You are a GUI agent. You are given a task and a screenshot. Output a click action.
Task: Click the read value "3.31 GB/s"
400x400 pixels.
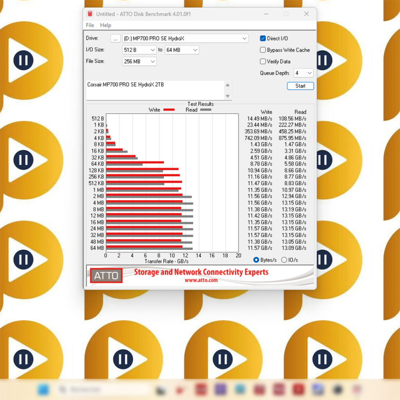(295, 151)
